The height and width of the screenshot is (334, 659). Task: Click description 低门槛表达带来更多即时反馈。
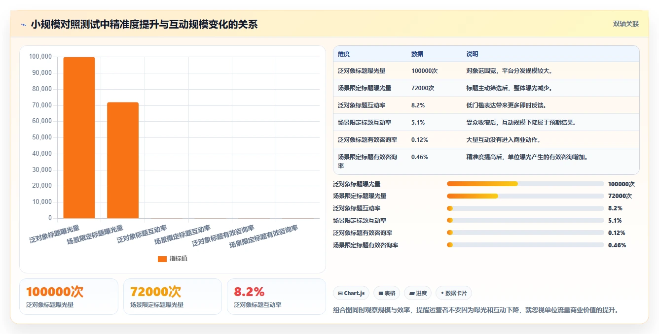click(506, 105)
